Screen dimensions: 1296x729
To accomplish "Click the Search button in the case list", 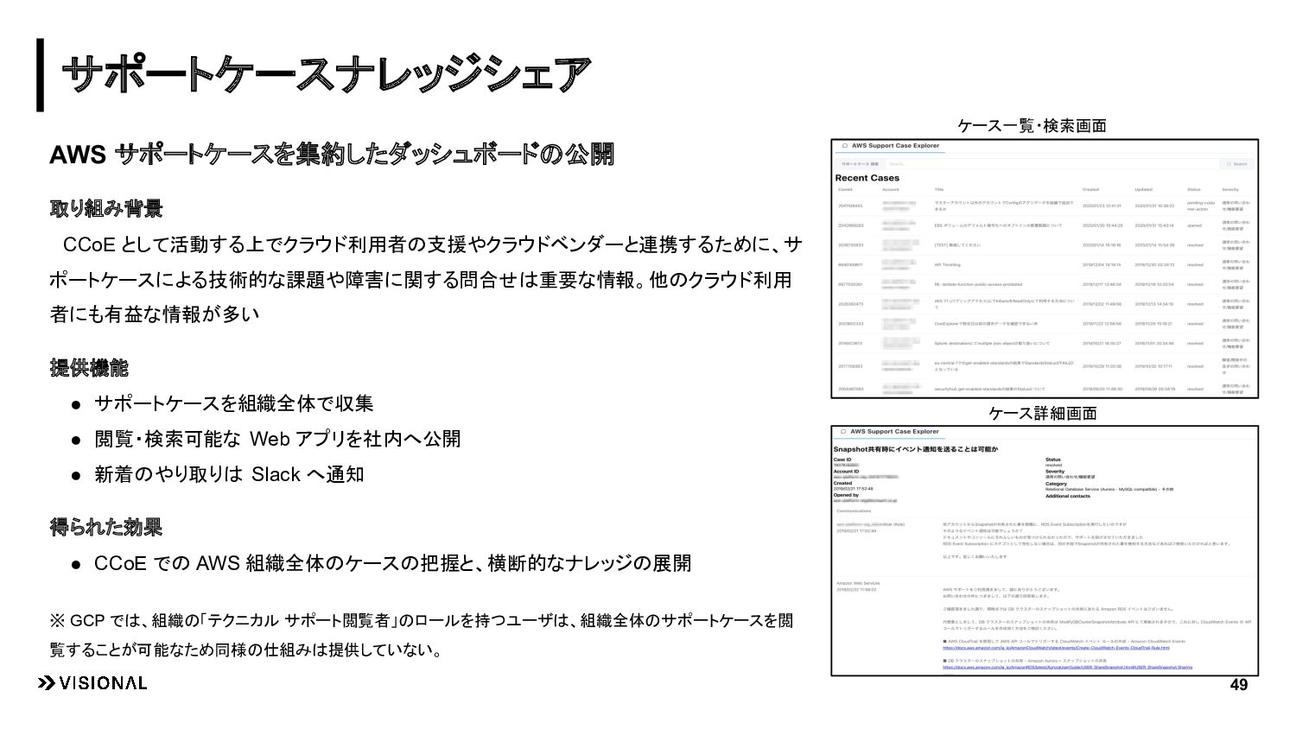I will pyautogui.click(x=1236, y=163).
